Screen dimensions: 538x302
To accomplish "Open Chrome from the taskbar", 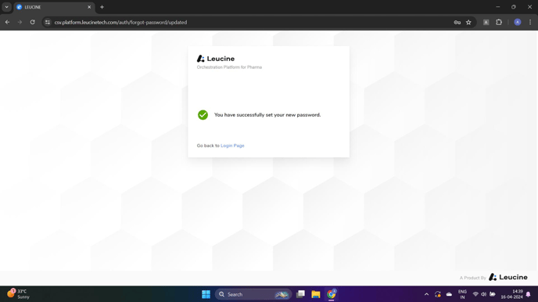I will [x=332, y=294].
